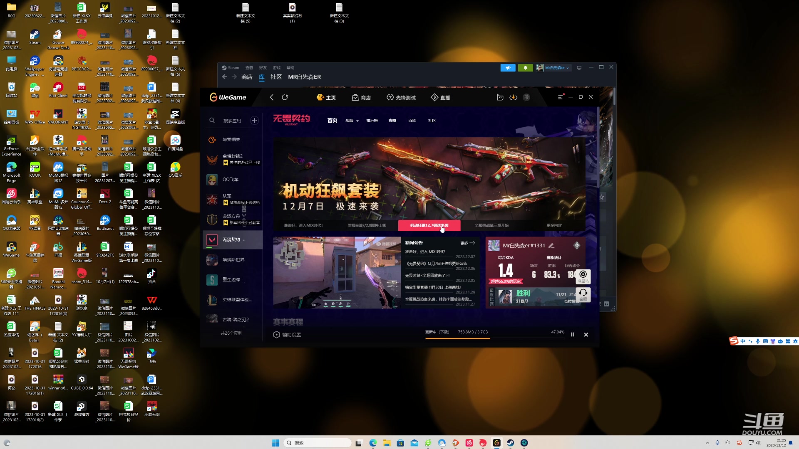
Task: Open the 准星站 crosshair tool
Action: pyautogui.click(x=583, y=276)
